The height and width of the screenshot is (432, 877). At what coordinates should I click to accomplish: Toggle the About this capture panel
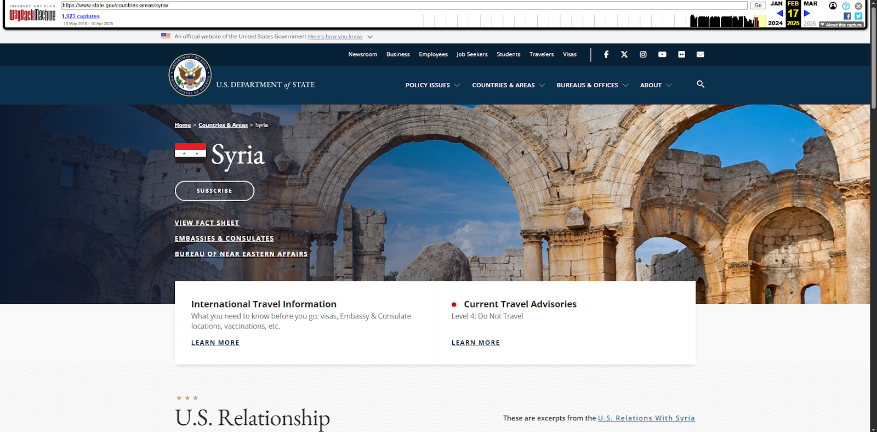tap(841, 25)
